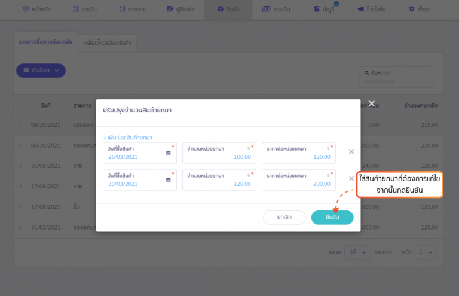Close the ปรับปรุงจำนวนสินค้ายกมา dialog

(371, 103)
